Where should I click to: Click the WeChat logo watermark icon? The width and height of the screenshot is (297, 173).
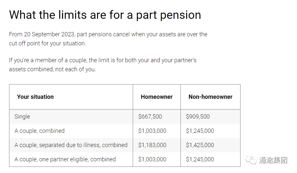tap(251, 160)
